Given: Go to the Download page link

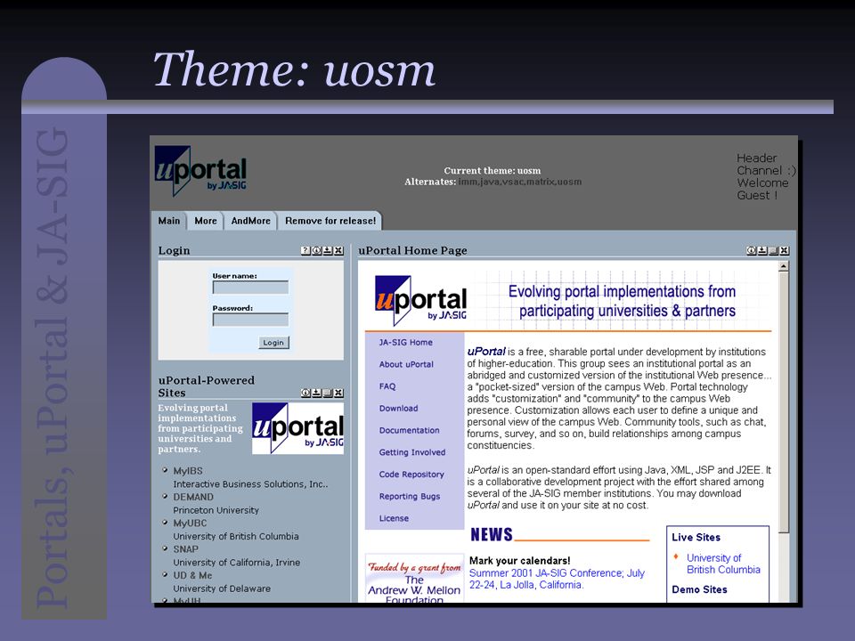Looking at the screenshot, I should click(399, 409).
